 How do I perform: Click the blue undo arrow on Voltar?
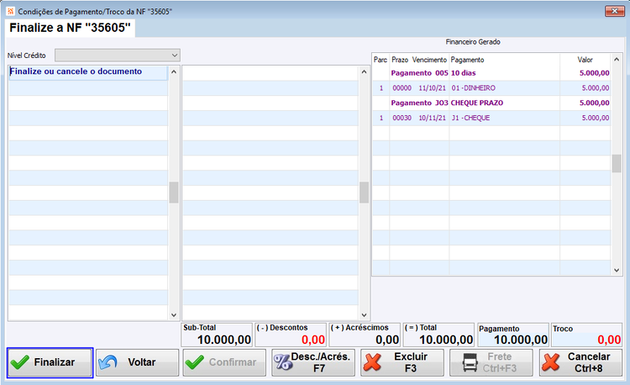tap(108, 362)
